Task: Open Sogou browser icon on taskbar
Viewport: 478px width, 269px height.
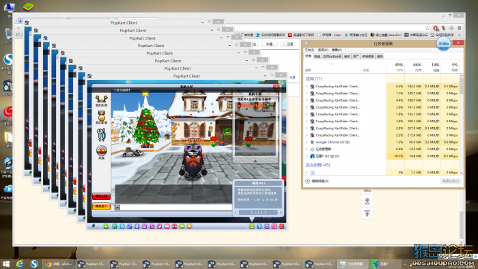Action: point(34,264)
